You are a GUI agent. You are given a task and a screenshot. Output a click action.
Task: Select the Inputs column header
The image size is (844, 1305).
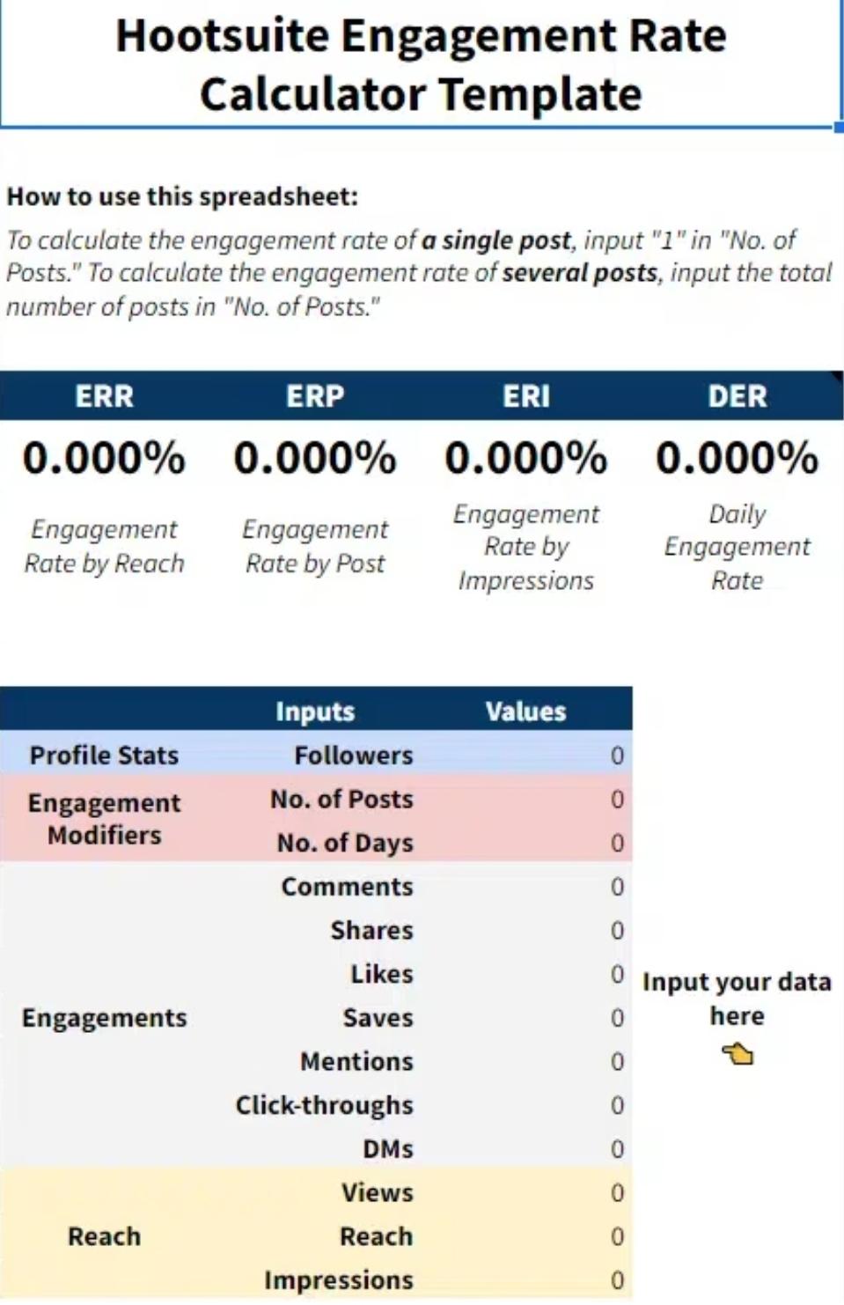315,711
